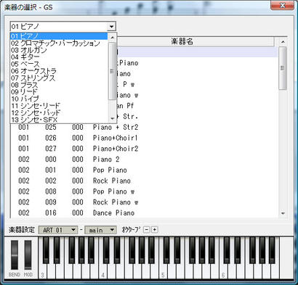Open the instrument category combo box arrow
The image size is (298, 285).
(111, 26)
